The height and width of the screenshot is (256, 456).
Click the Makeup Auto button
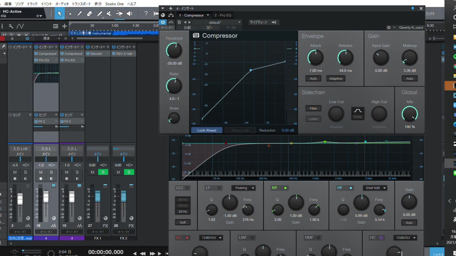pos(409,78)
